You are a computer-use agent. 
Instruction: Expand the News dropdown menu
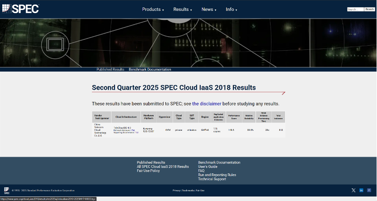coord(209,10)
